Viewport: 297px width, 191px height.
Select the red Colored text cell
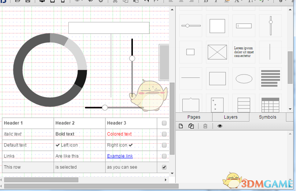point(131,134)
